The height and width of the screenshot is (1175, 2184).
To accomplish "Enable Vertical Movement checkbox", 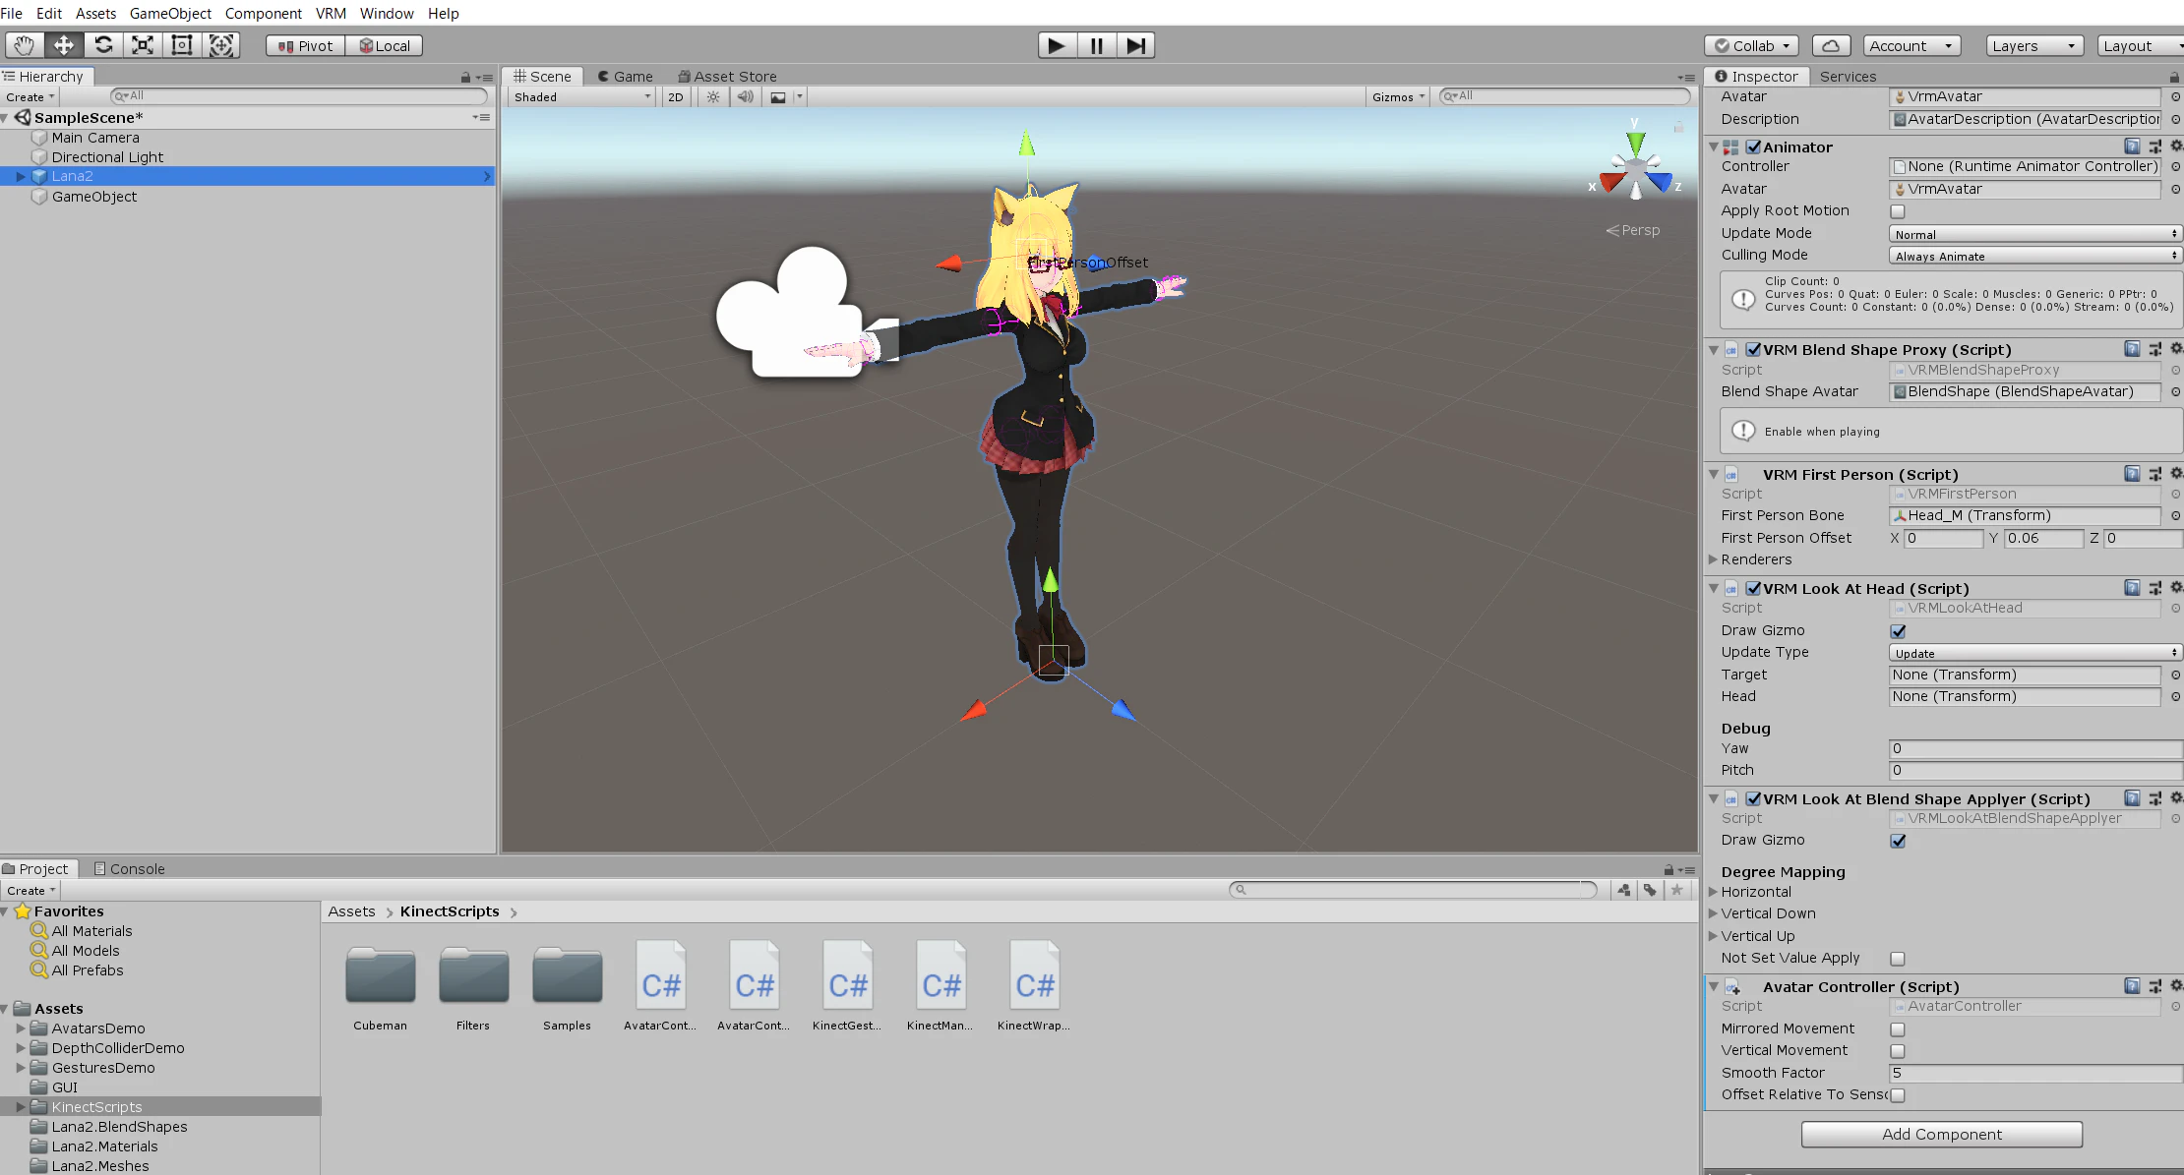I will tap(1898, 1051).
